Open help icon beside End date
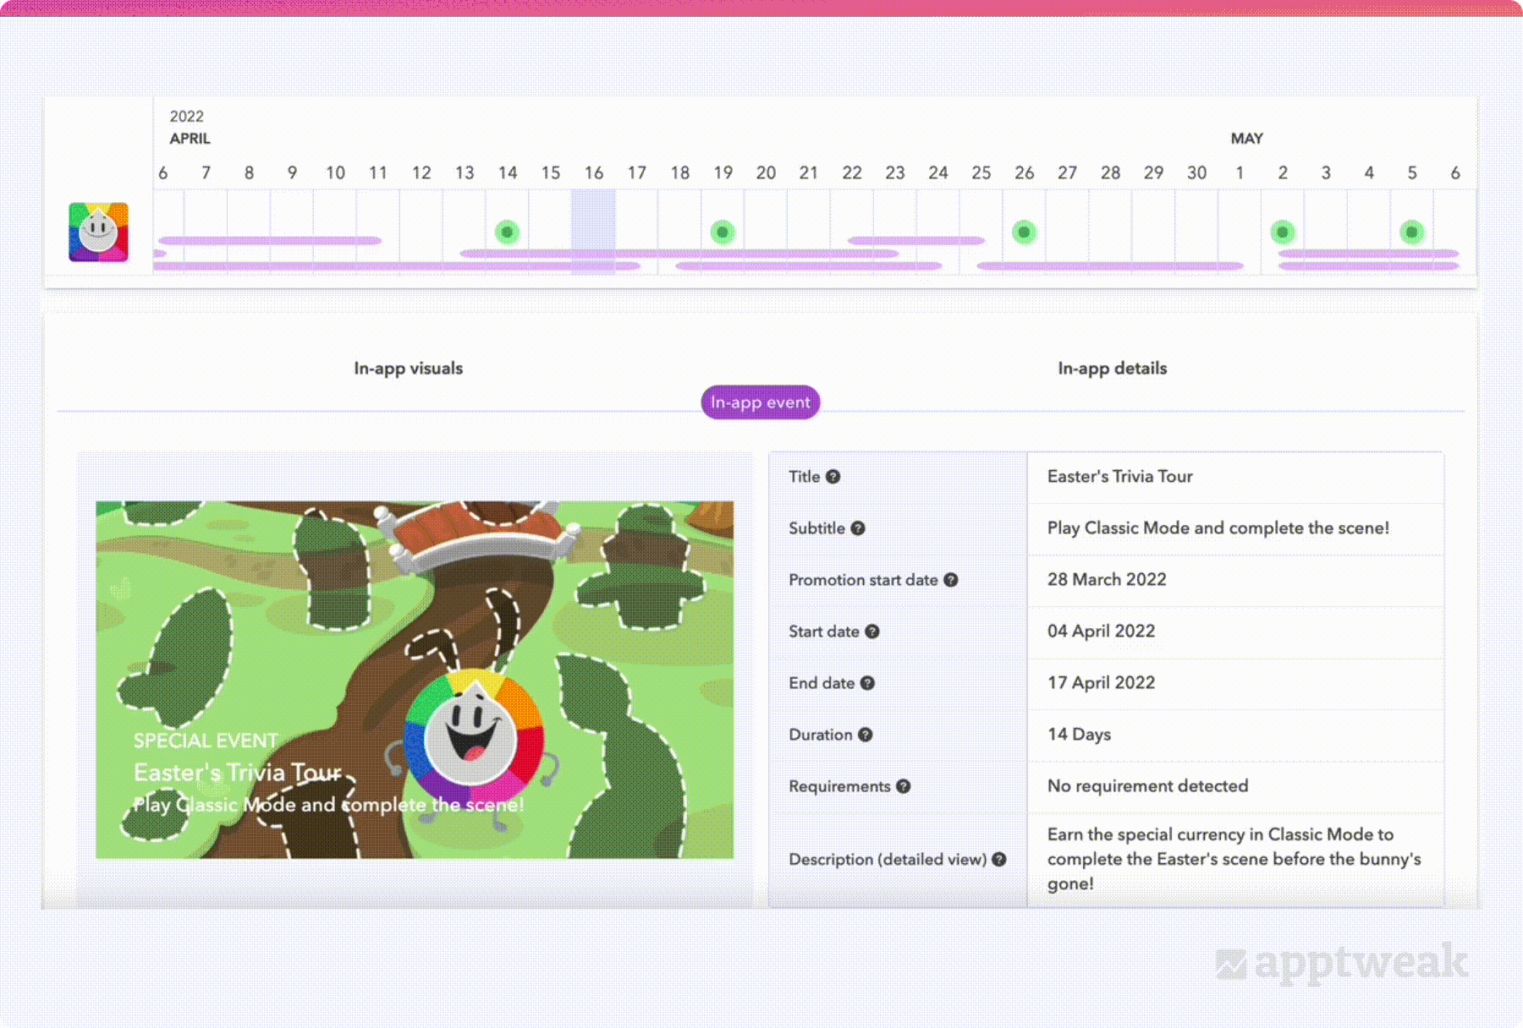 pyautogui.click(x=867, y=683)
